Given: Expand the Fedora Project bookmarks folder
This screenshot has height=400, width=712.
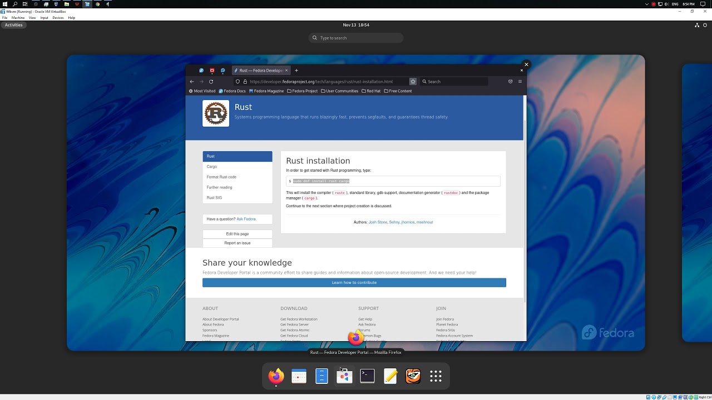Looking at the screenshot, I should [303, 91].
